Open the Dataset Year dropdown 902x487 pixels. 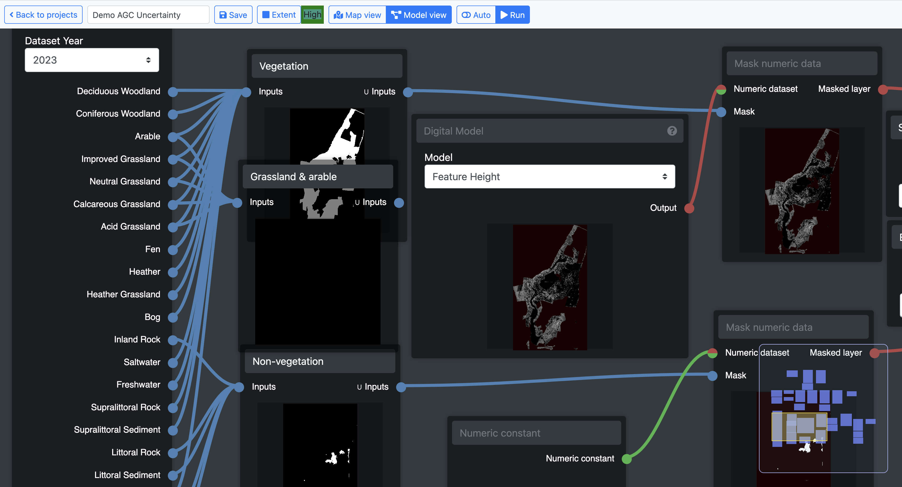(92, 60)
